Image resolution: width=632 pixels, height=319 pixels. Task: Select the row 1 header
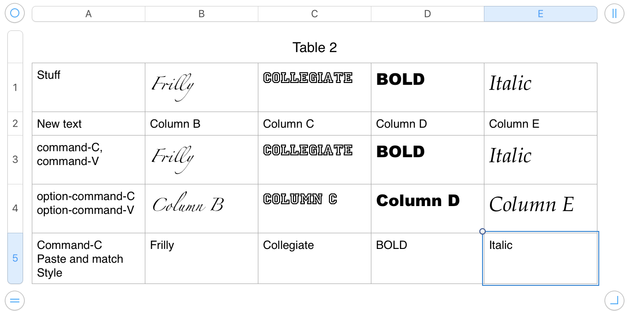15,87
